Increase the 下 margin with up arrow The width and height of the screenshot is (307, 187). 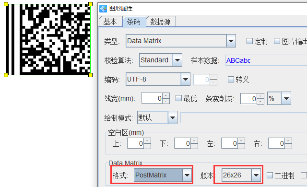click(194, 141)
